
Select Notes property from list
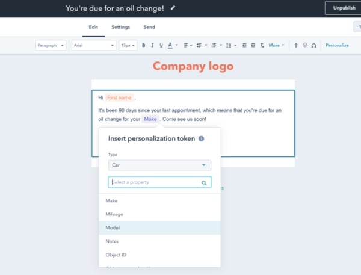coord(159,241)
